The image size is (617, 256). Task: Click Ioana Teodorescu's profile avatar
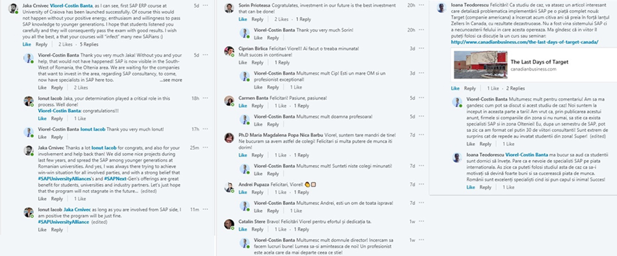442,8
